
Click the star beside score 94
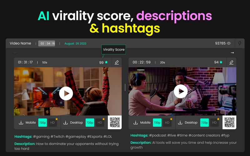pyautogui.click(x=221, y=62)
